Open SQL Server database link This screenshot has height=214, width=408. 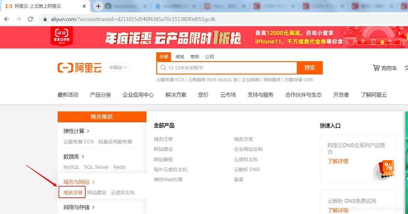pyautogui.click(x=96, y=167)
